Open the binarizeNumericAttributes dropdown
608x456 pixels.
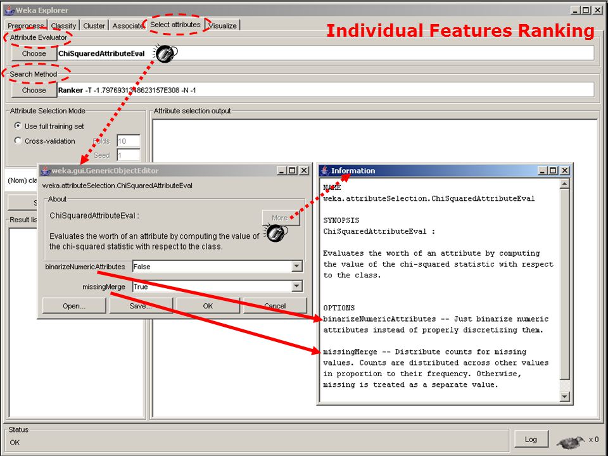coord(296,267)
